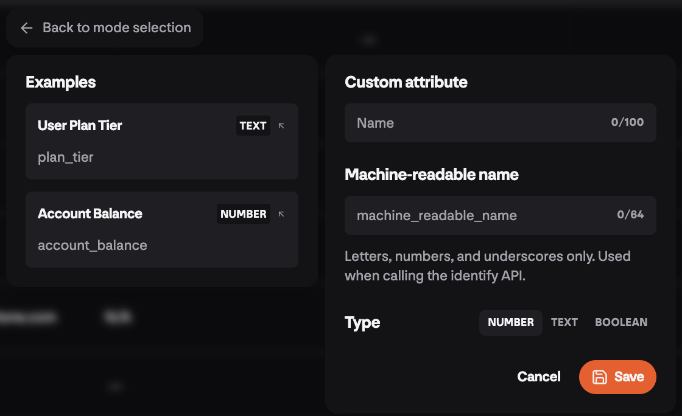Click the 0/100 character counter
This screenshot has height=416, width=682.
point(627,122)
